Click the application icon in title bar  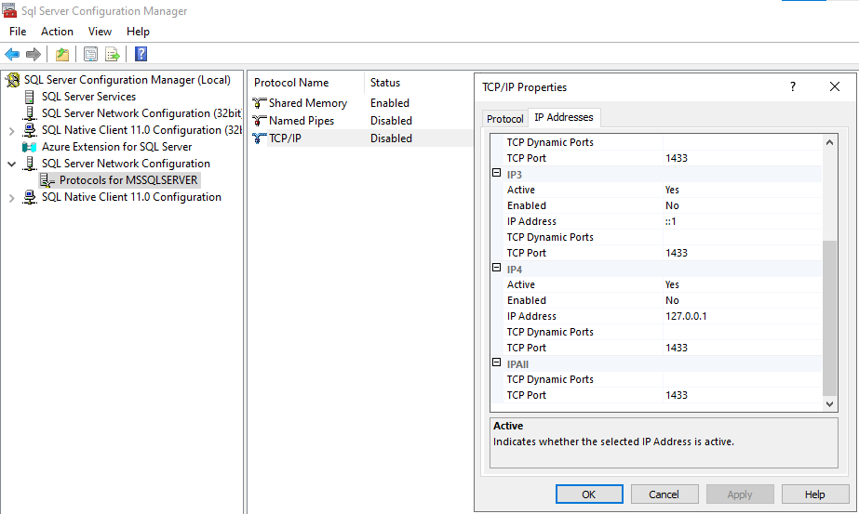(x=9, y=10)
